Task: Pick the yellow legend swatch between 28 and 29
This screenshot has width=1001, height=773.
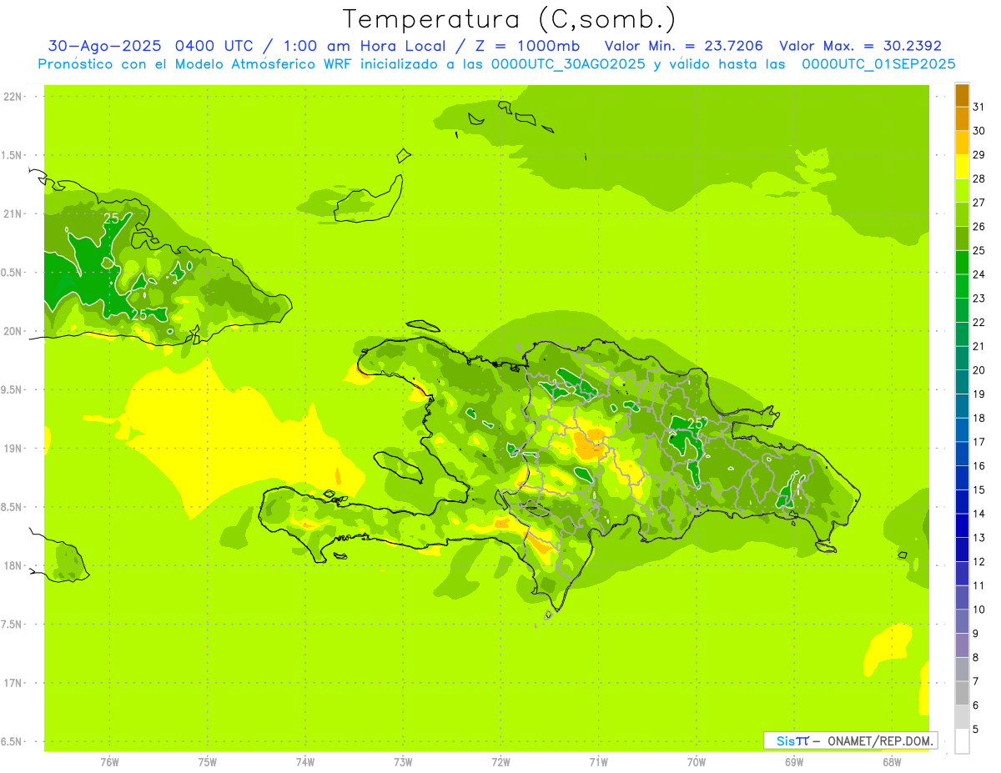Action: [962, 167]
